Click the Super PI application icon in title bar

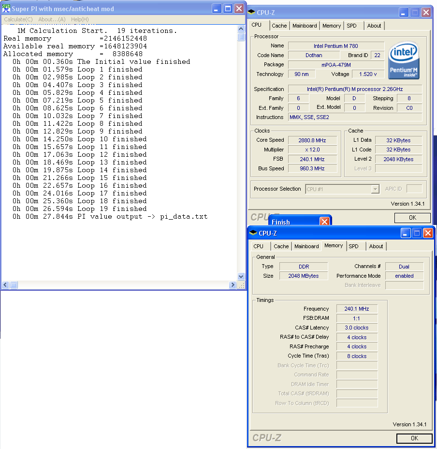pyautogui.click(x=6, y=9)
